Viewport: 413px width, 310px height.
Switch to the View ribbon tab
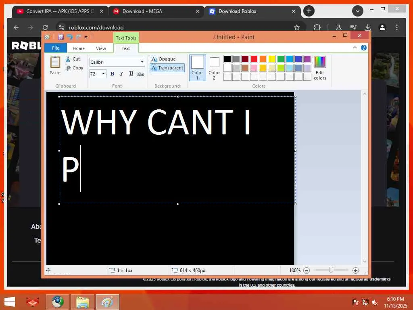coord(101,48)
